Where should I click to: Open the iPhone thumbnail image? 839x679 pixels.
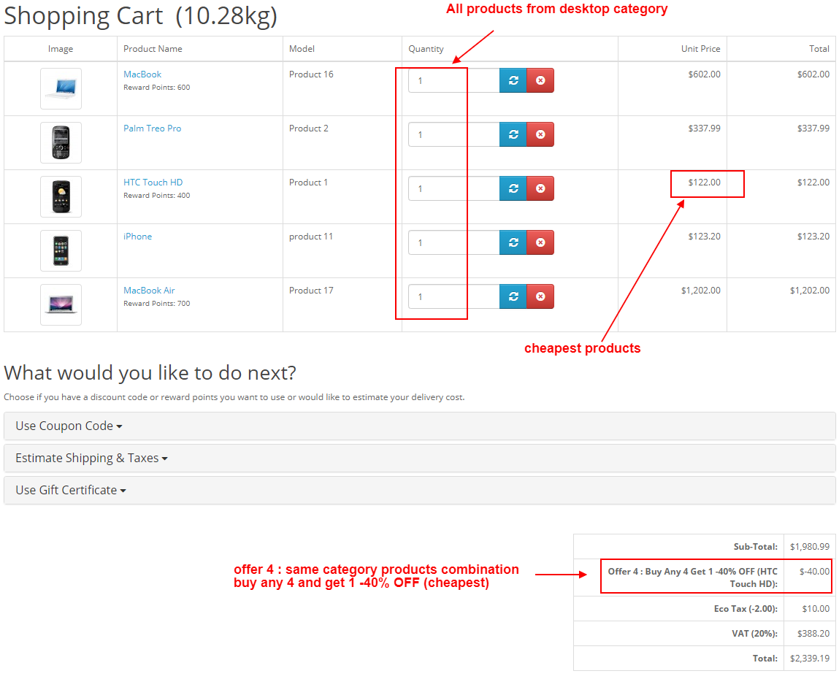(x=61, y=251)
